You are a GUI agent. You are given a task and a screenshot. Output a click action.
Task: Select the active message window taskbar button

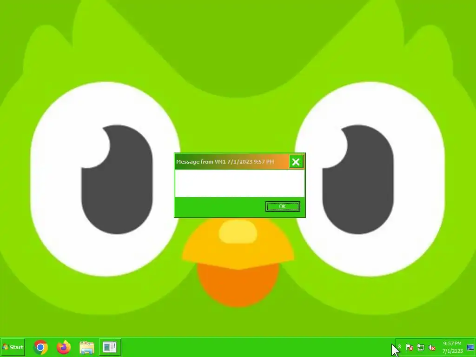coord(110,347)
